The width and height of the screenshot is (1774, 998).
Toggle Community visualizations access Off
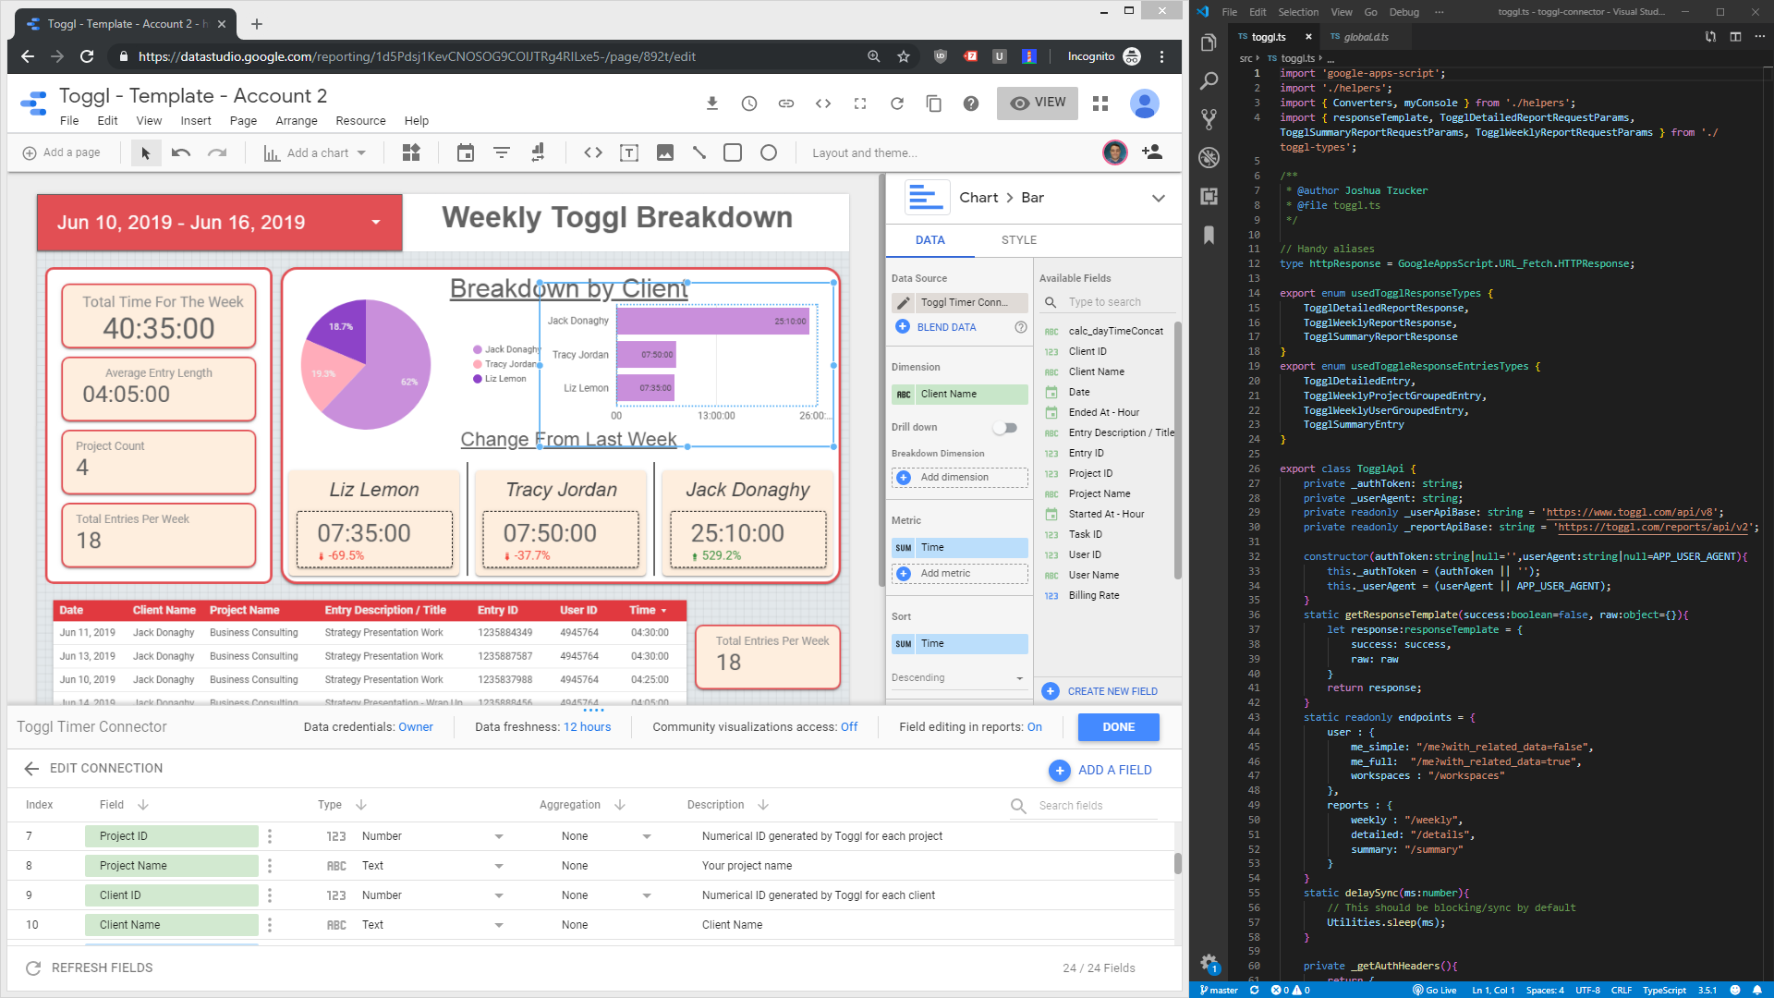(x=848, y=727)
